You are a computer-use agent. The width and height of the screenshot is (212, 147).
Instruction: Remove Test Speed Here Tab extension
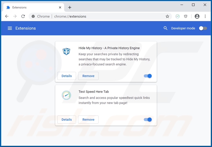point(88,120)
